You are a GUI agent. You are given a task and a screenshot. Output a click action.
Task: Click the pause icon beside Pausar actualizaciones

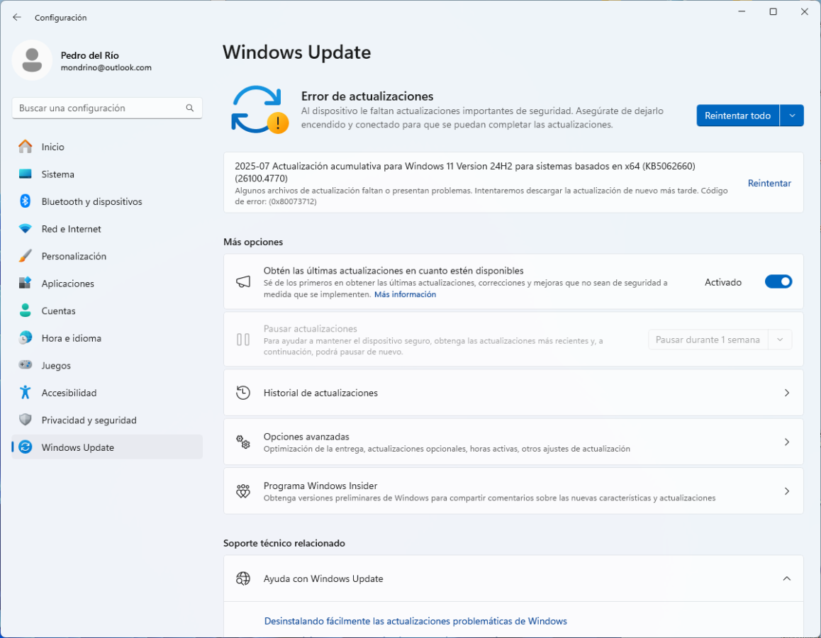click(x=243, y=340)
